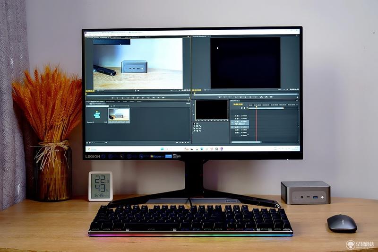Select the Pen tool in Tools panel
This screenshot has height=252, width=378.
(194, 130)
